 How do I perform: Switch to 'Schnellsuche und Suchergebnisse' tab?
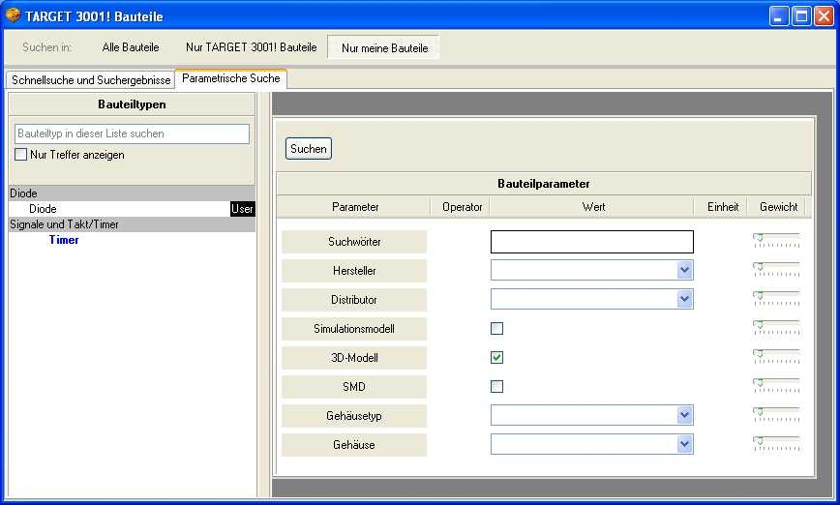point(91,80)
